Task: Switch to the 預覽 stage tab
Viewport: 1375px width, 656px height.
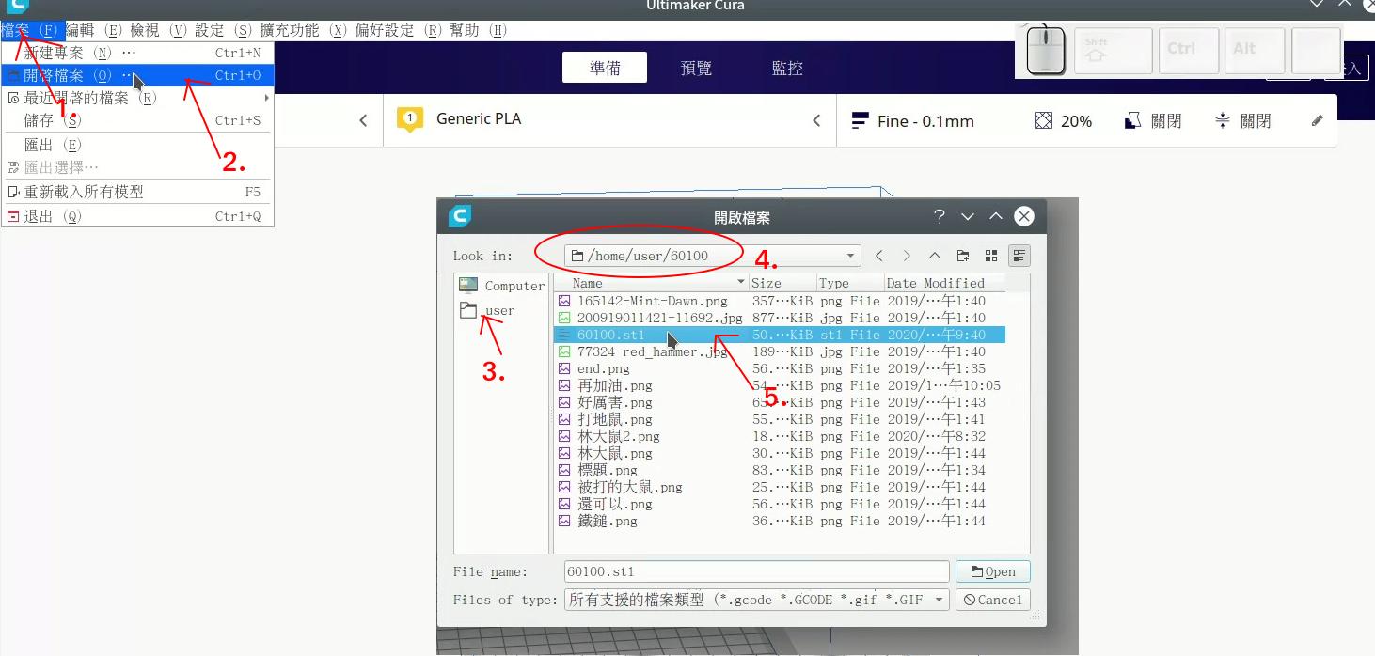Action: (x=696, y=68)
